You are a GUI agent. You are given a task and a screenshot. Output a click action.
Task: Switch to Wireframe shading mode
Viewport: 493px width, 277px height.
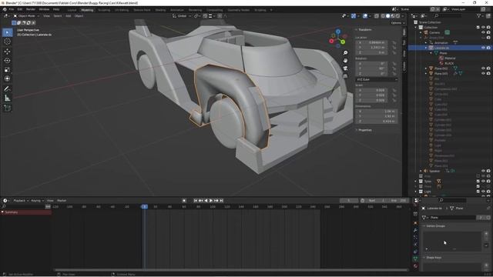[x=383, y=15]
